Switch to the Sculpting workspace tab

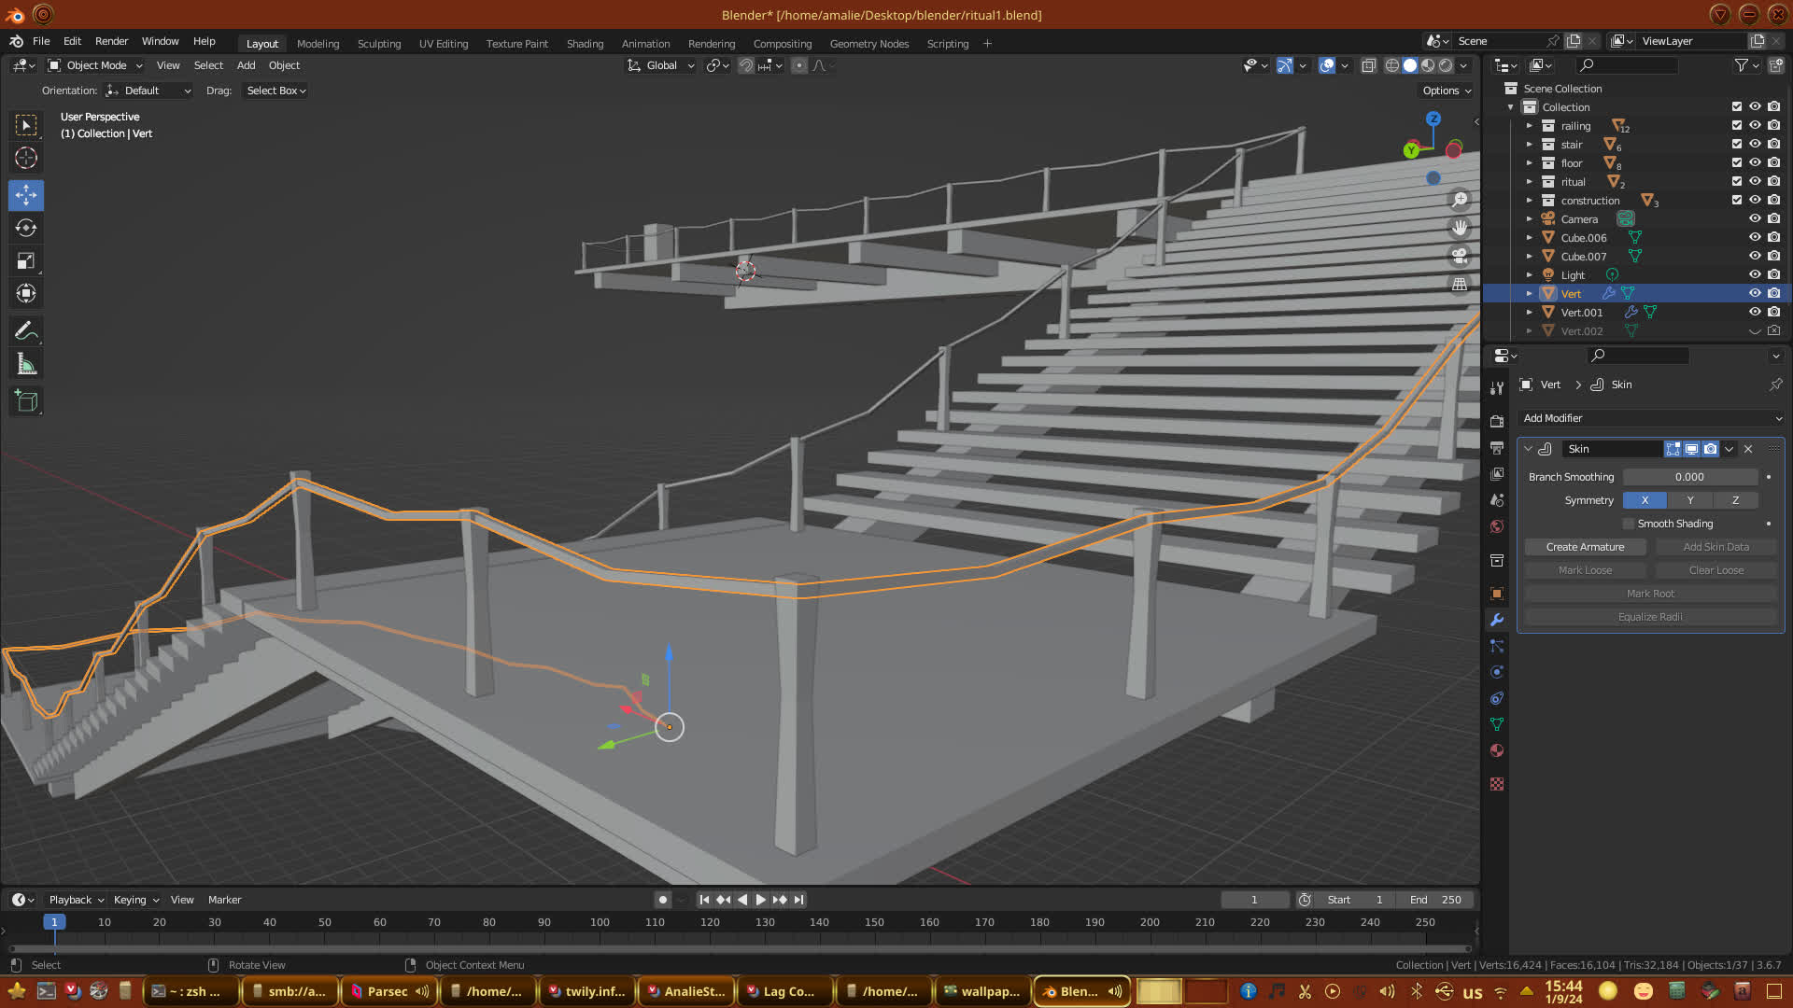point(378,44)
